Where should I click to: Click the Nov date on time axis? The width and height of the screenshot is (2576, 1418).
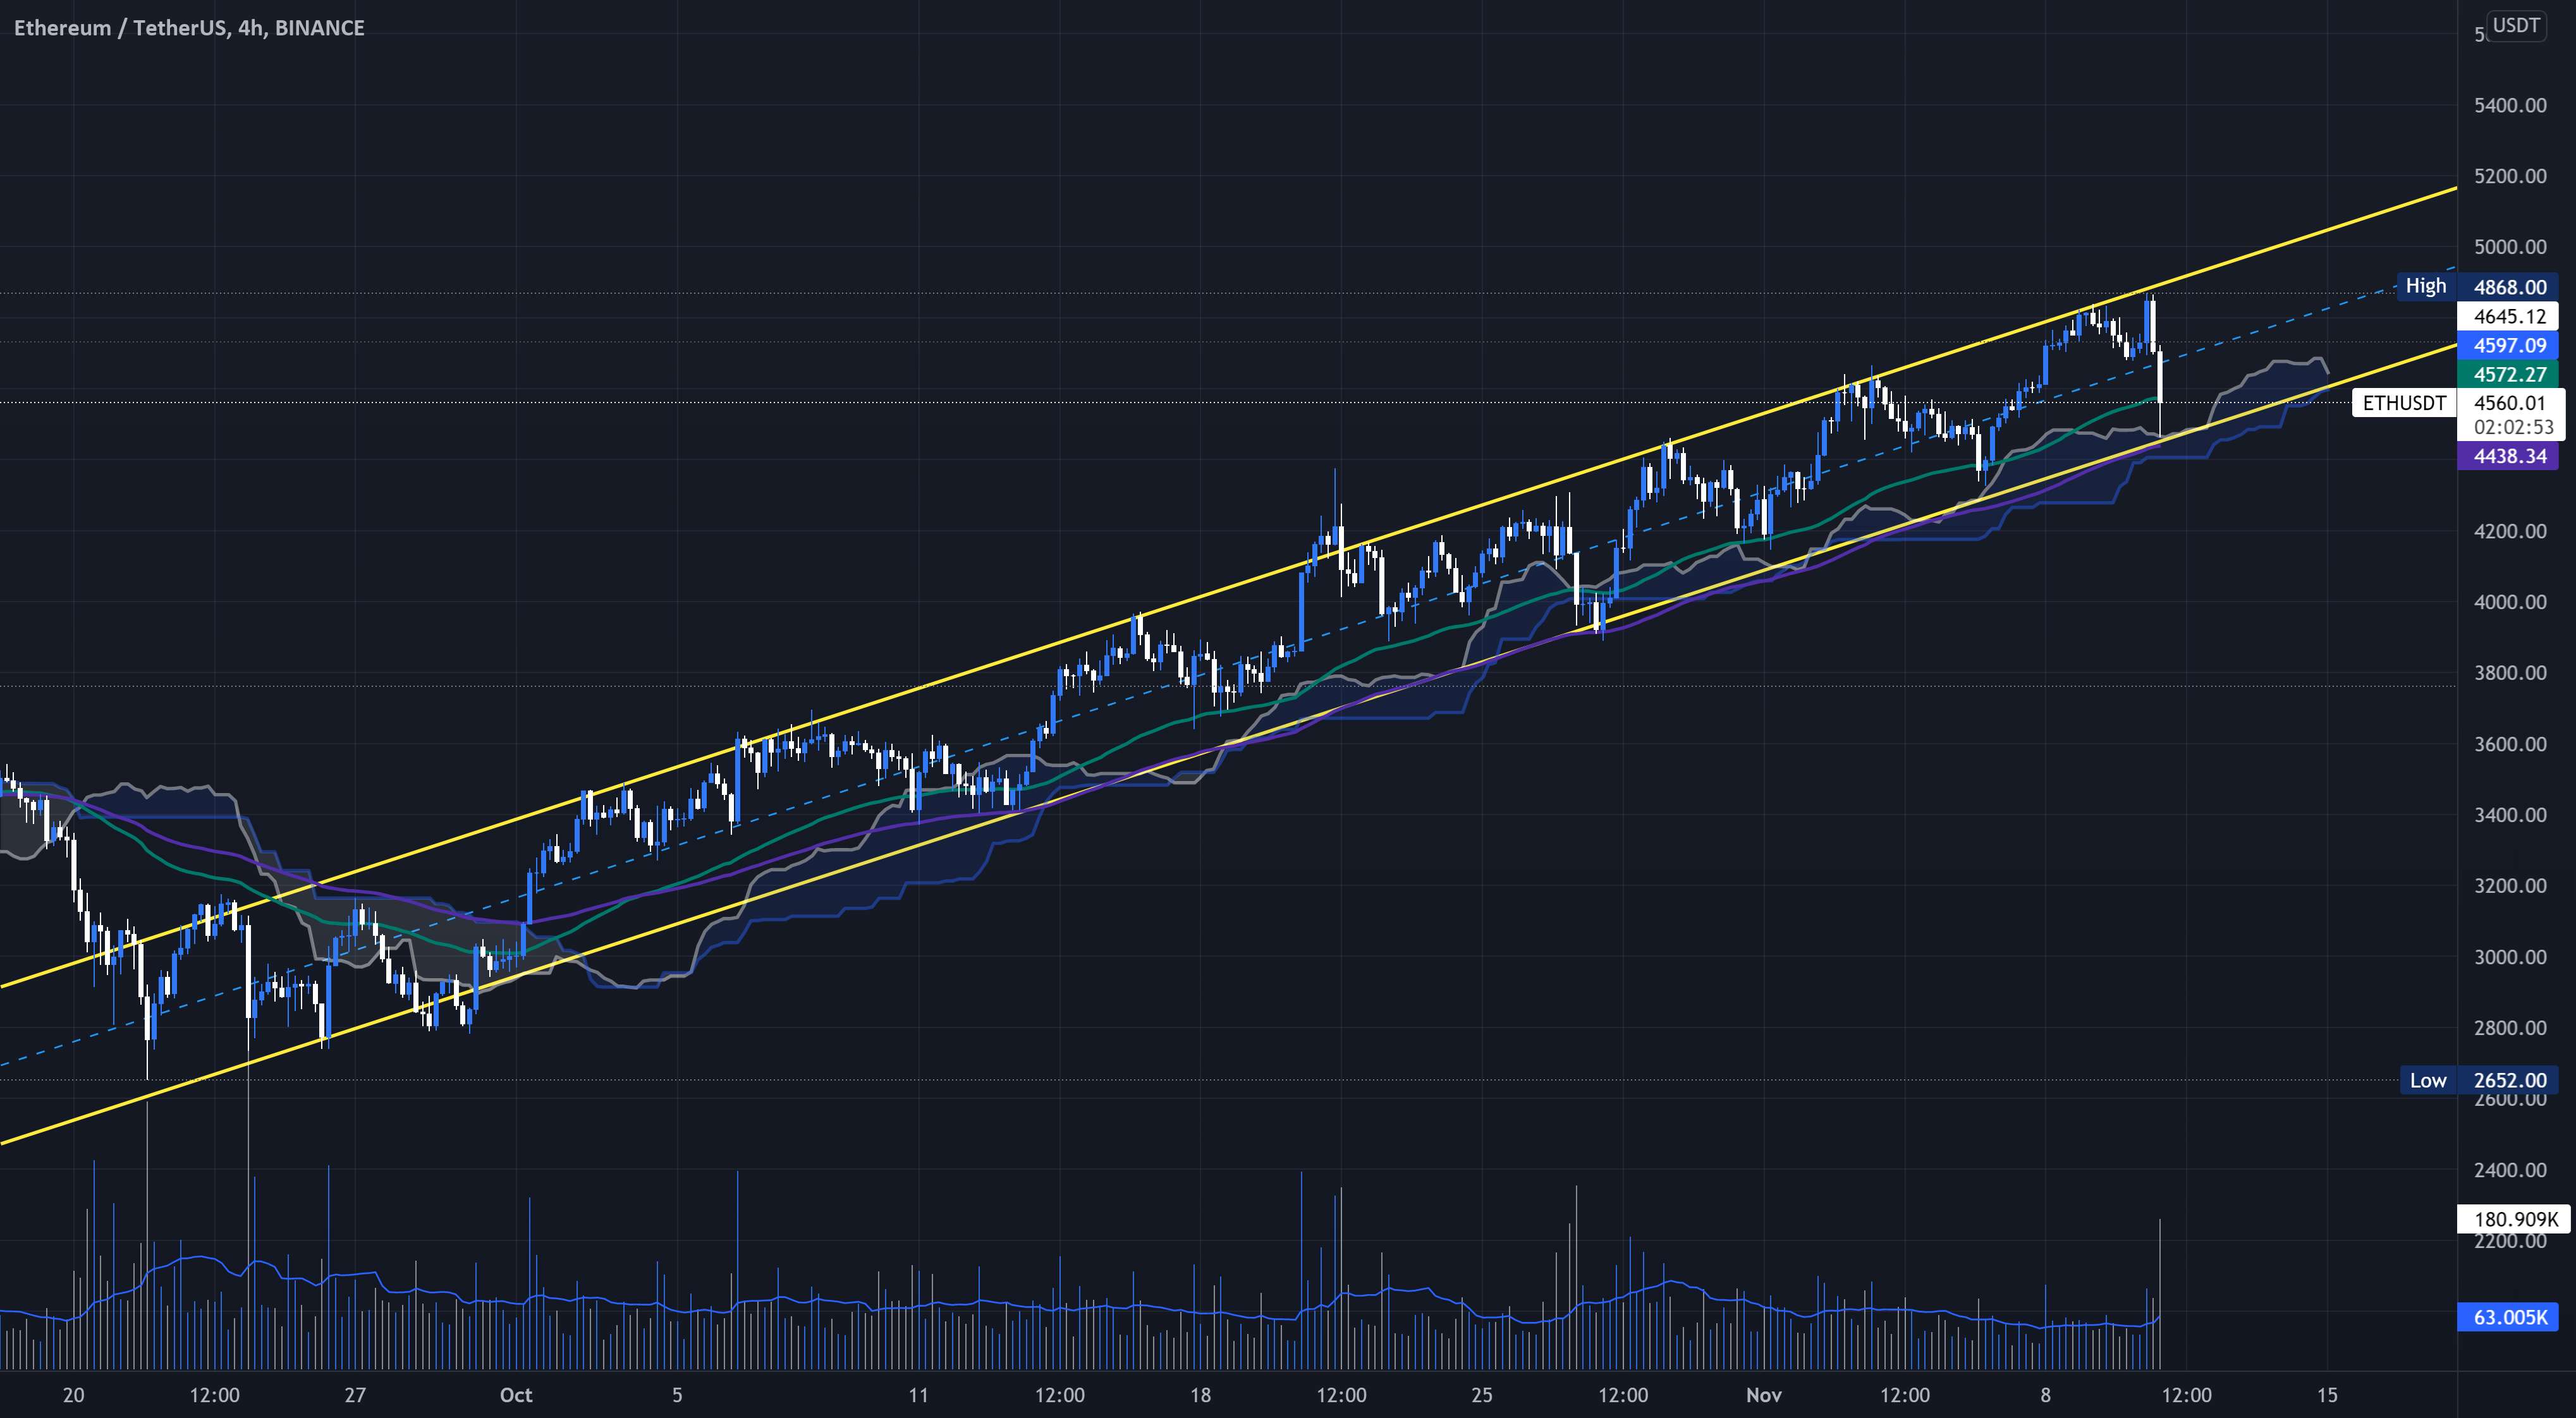1763,1394
